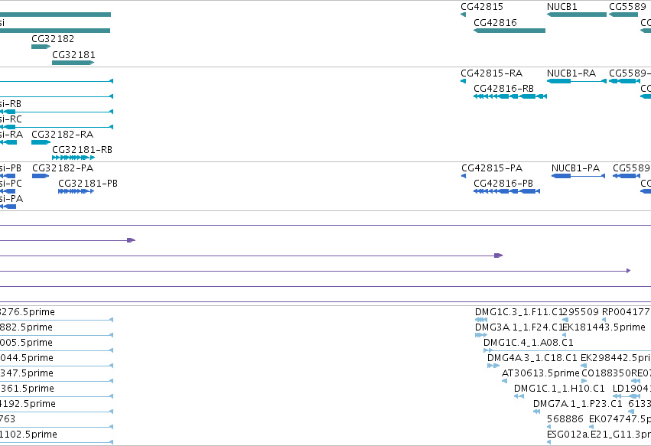Select the CG32181 gene label
This screenshot has height=446, width=651.
coord(73,55)
